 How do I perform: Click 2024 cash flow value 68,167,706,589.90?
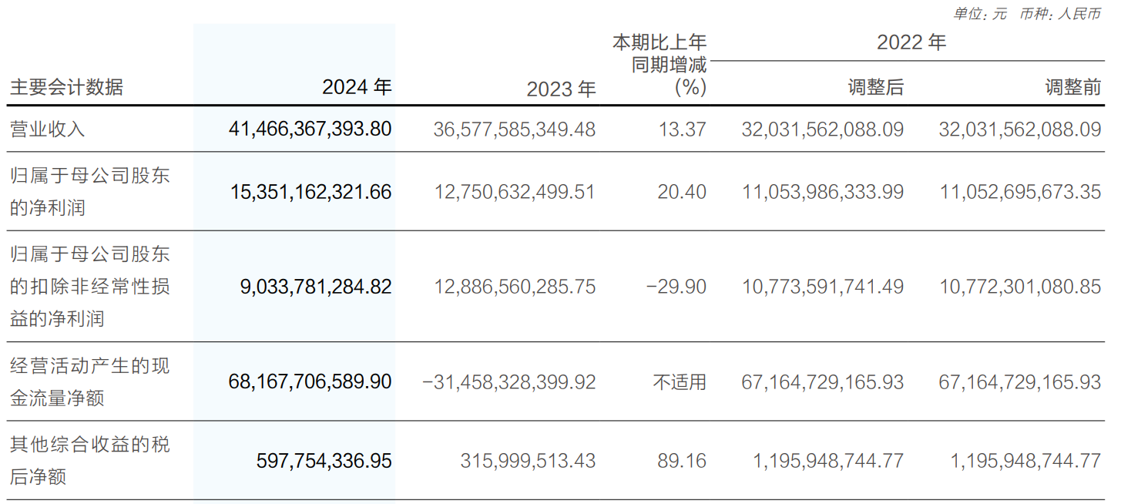coord(310,381)
